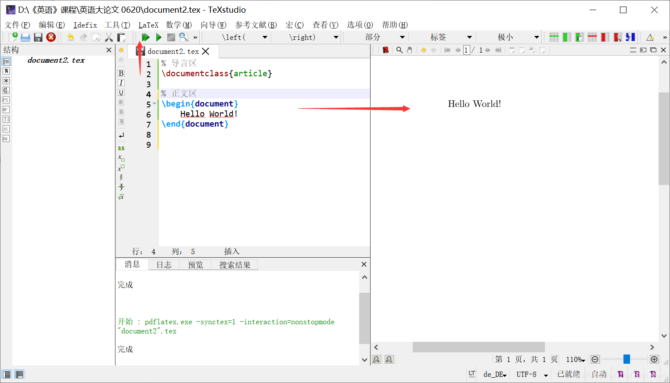Image resolution: width=670 pixels, height=383 pixels.
Task: Paste from clipboard icon
Action: [121, 37]
